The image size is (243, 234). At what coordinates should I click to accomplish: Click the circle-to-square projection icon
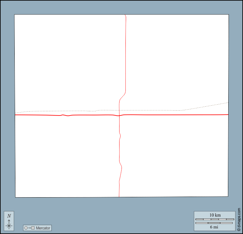29,228
